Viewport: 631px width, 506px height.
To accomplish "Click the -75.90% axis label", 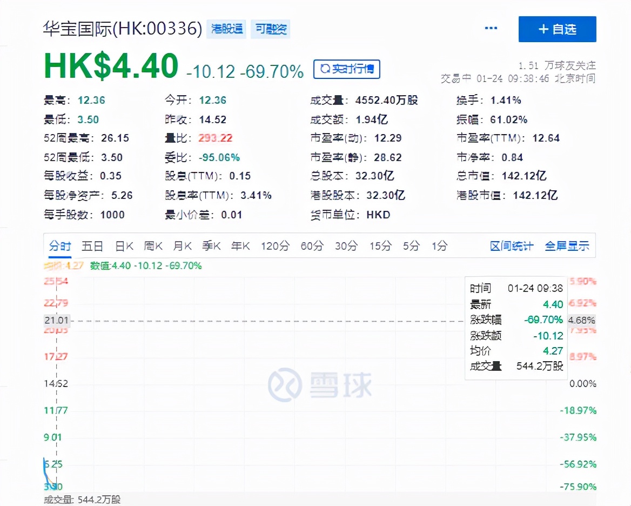I will [x=578, y=487].
